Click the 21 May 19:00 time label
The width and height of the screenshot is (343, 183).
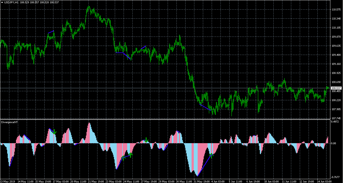(96, 181)
